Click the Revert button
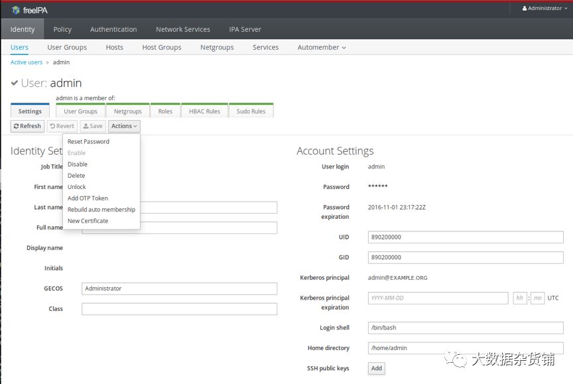Viewport: 573px width, 384px height. [62, 126]
